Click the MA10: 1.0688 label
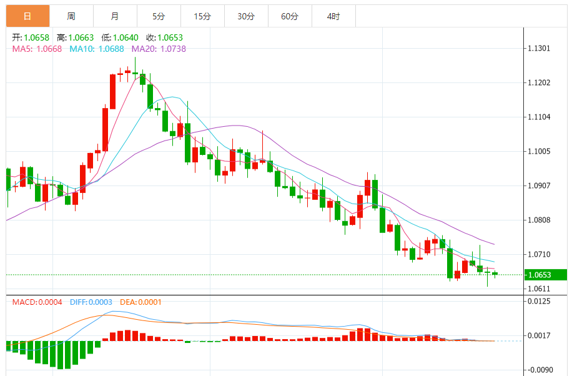The height and width of the screenshot is (376, 572). click(97, 49)
